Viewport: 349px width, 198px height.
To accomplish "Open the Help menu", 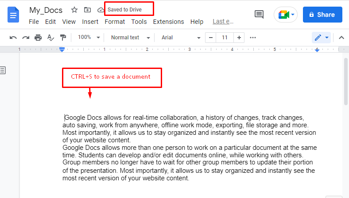I will tap(197, 22).
